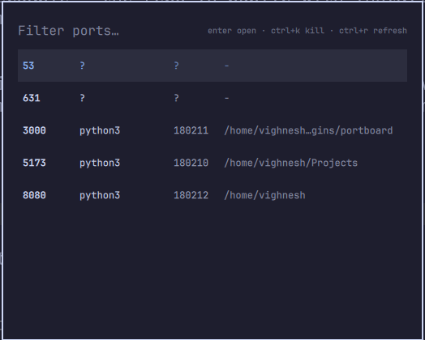Viewport: 425px width, 340px height.
Task: Select the port 3000 row
Action: click(212, 130)
